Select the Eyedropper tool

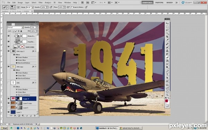(167, 40)
